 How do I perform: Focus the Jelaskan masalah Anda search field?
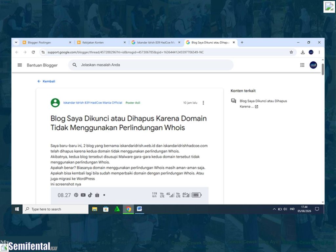(151, 65)
